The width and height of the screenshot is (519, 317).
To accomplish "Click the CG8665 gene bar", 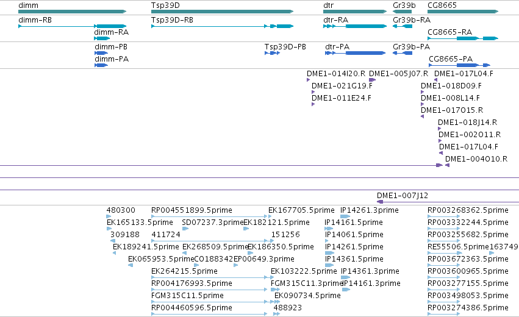I will coord(463,12).
